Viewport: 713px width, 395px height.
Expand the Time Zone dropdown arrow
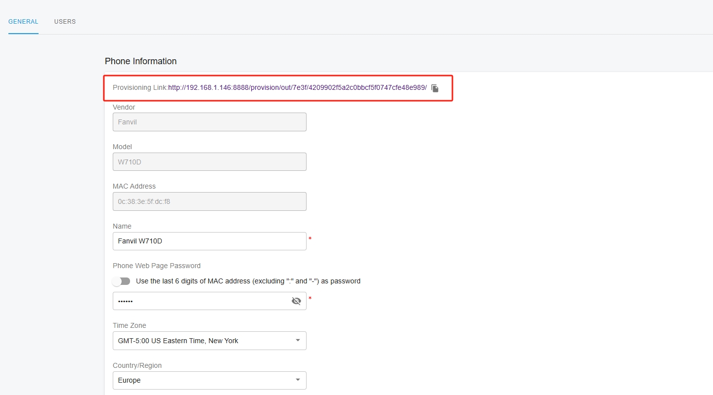pos(298,340)
